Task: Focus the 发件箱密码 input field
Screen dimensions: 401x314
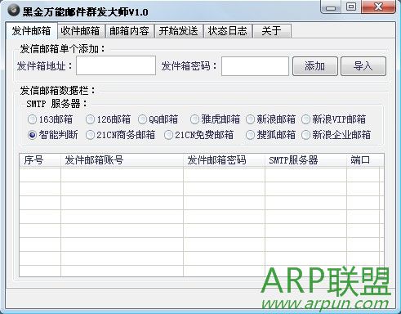Action: tap(255, 66)
